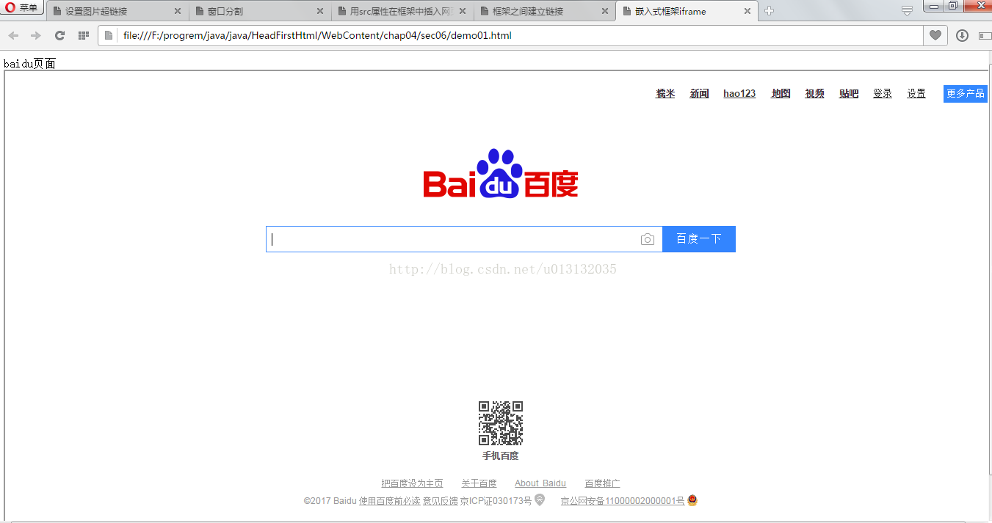992x523 pixels.
Task: Expand the 更多产品 button
Action: coord(965,94)
